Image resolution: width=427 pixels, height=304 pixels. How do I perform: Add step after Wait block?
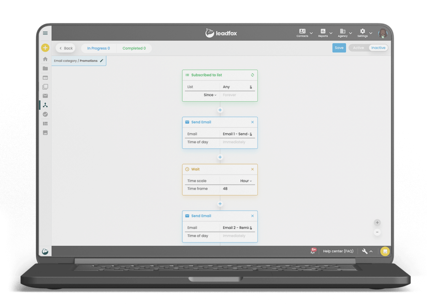pos(220,204)
